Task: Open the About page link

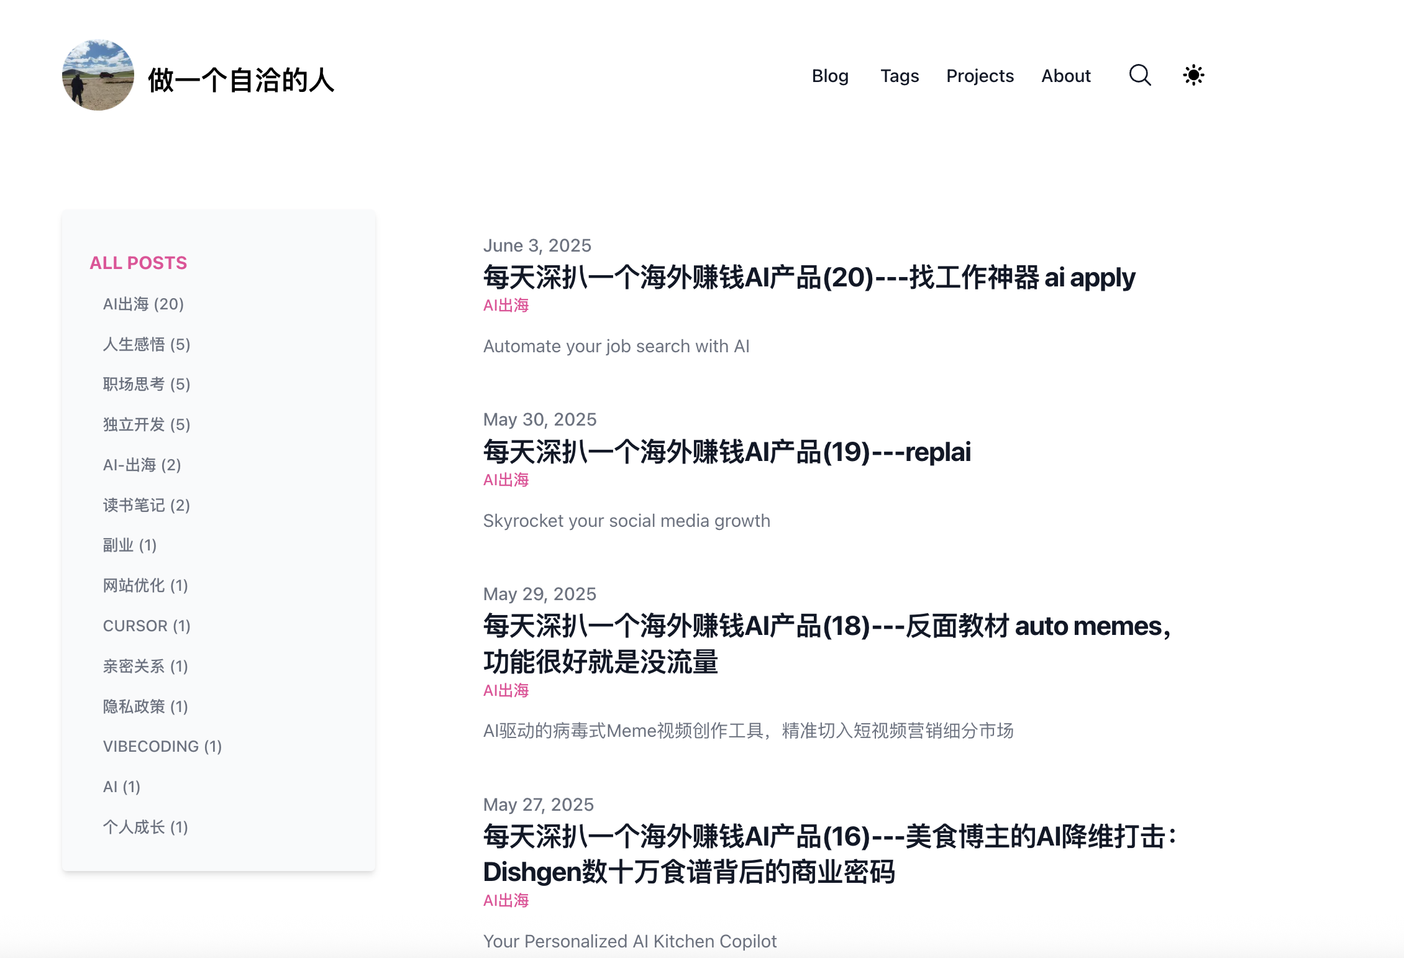Action: pos(1065,76)
